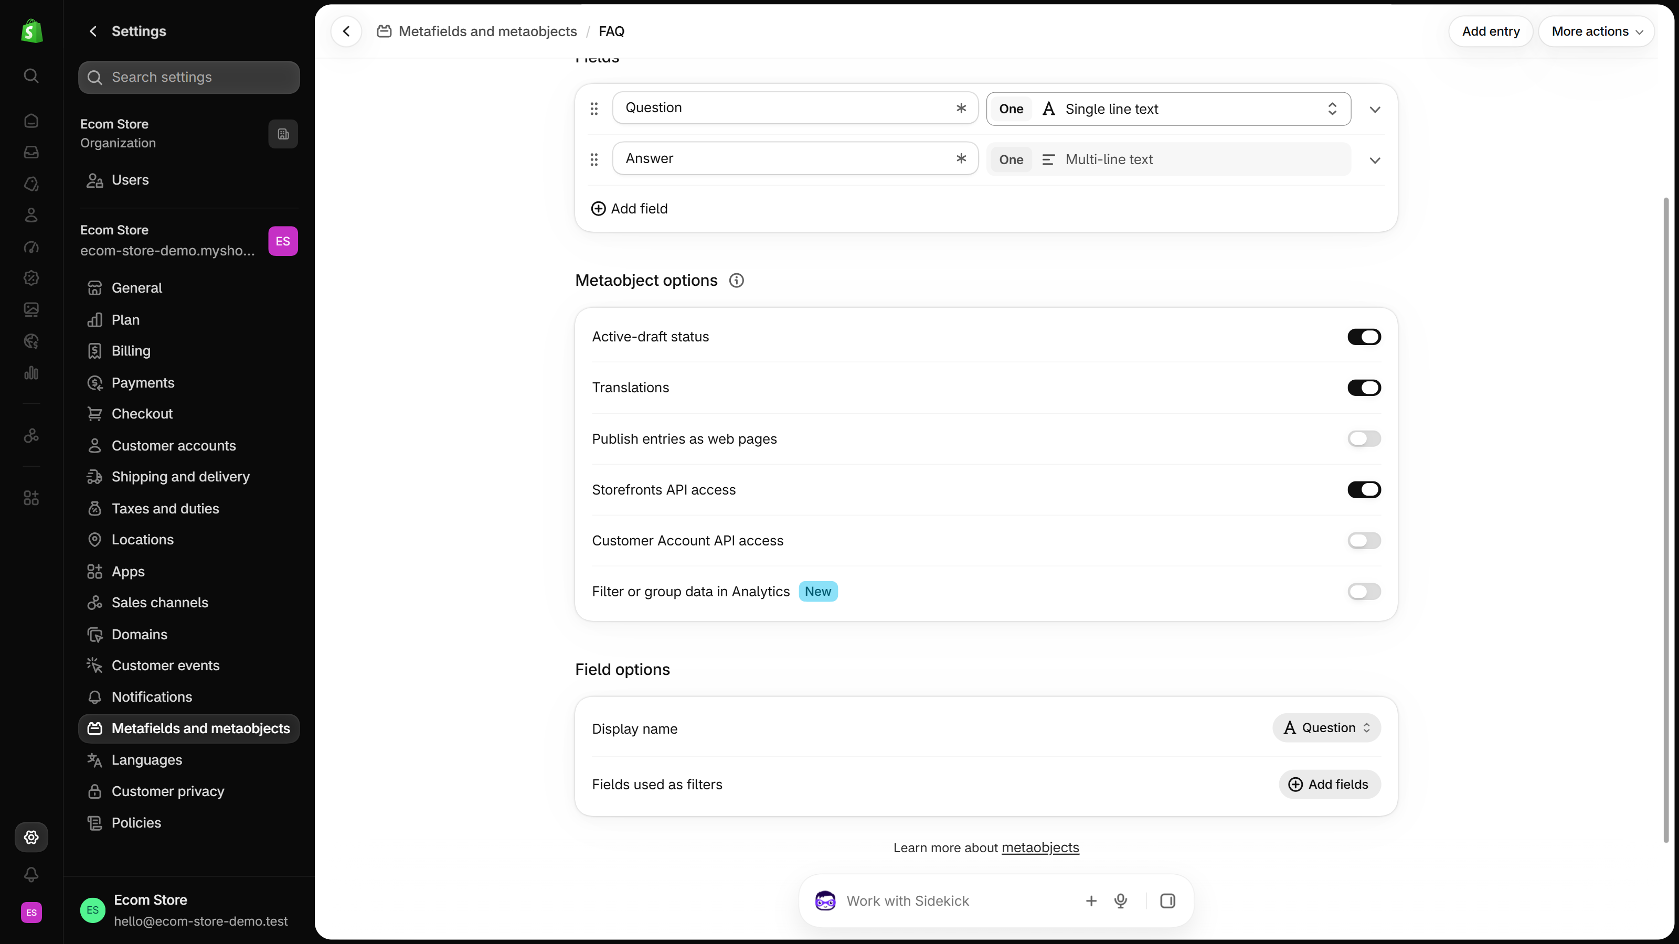
Task: Open Display name Question selector
Action: pyautogui.click(x=1326, y=728)
